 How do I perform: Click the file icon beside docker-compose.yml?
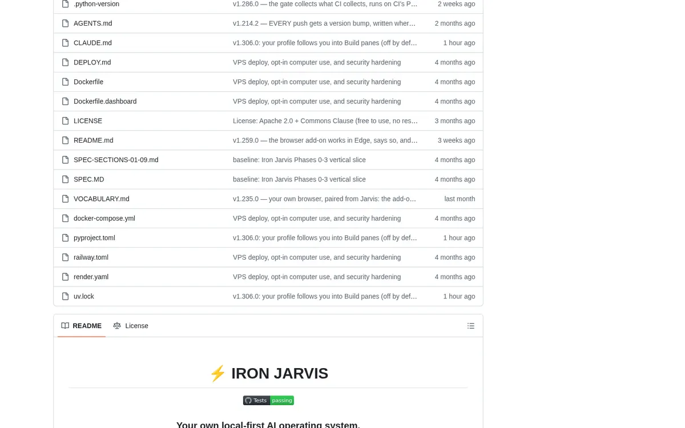(x=66, y=218)
